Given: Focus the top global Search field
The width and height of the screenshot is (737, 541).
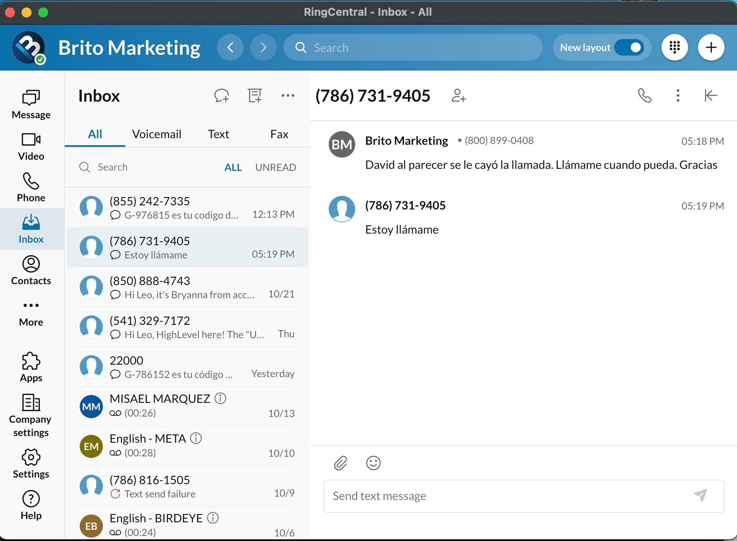Looking at the screenshot, I should pos(413,47).
